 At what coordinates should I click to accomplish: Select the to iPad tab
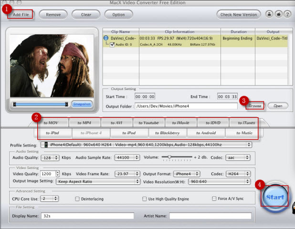coord(53,133)
